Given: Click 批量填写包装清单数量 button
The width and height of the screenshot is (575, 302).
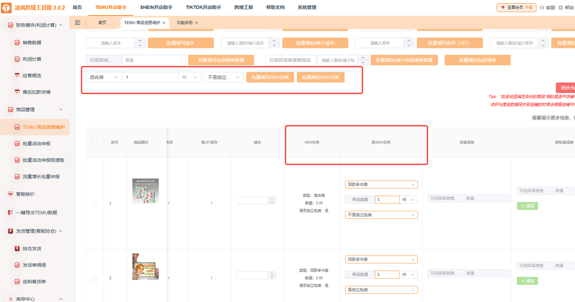Looking at the screenshot, I should click(221, 60).
